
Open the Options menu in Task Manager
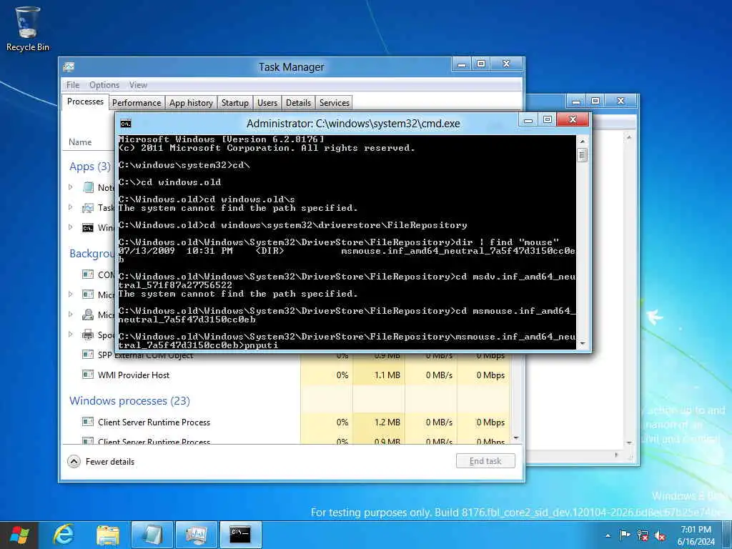104,85
